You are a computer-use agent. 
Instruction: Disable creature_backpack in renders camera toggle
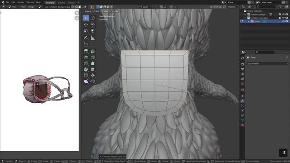point(287,18)
